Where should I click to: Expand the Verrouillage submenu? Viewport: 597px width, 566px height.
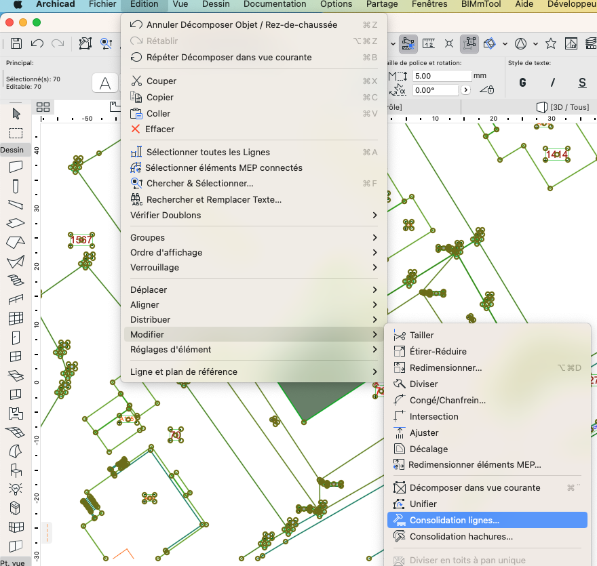pos(254,267)
